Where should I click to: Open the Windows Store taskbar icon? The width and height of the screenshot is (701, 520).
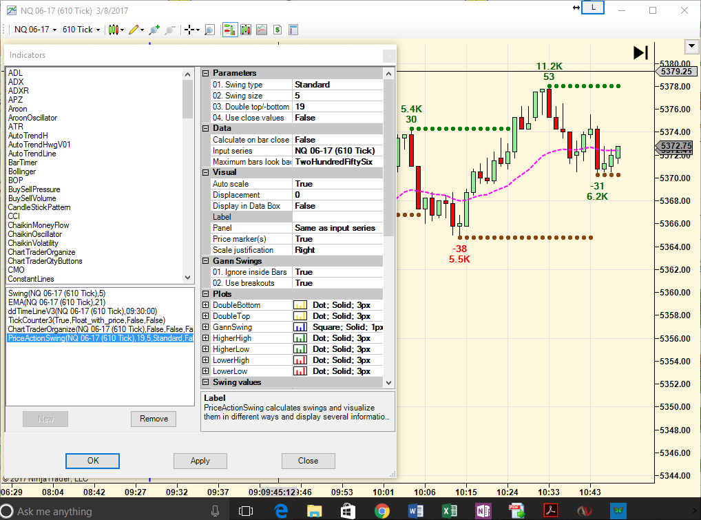(348, 510)
